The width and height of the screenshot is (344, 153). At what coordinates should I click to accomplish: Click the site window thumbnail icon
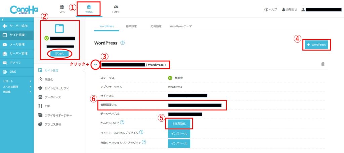[x=59, y=29]
